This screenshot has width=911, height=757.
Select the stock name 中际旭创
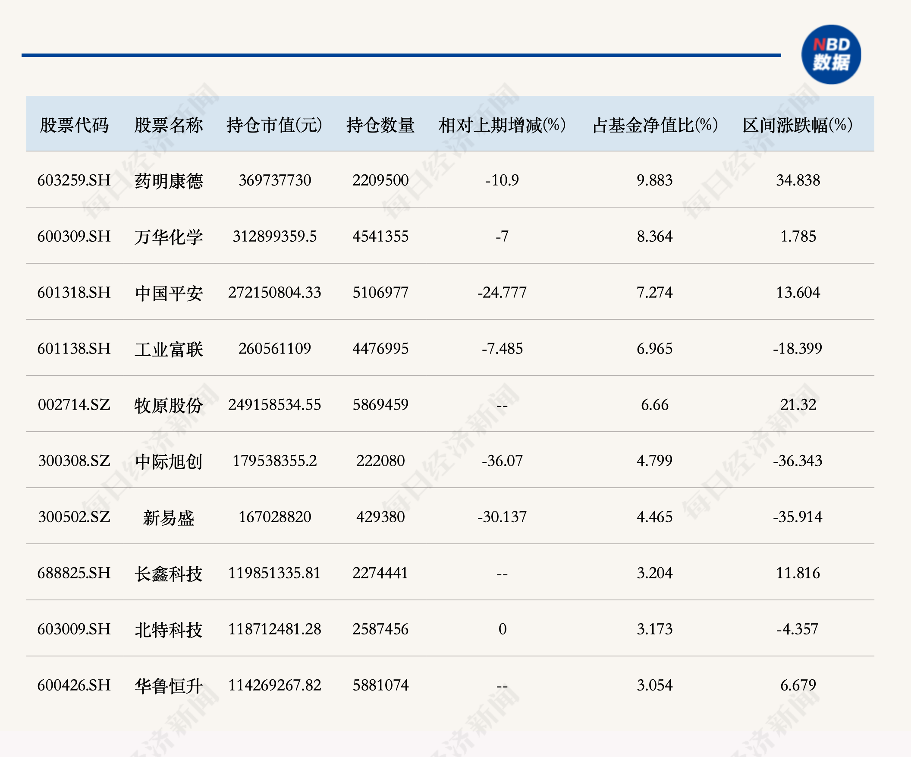tap(168, 461)
